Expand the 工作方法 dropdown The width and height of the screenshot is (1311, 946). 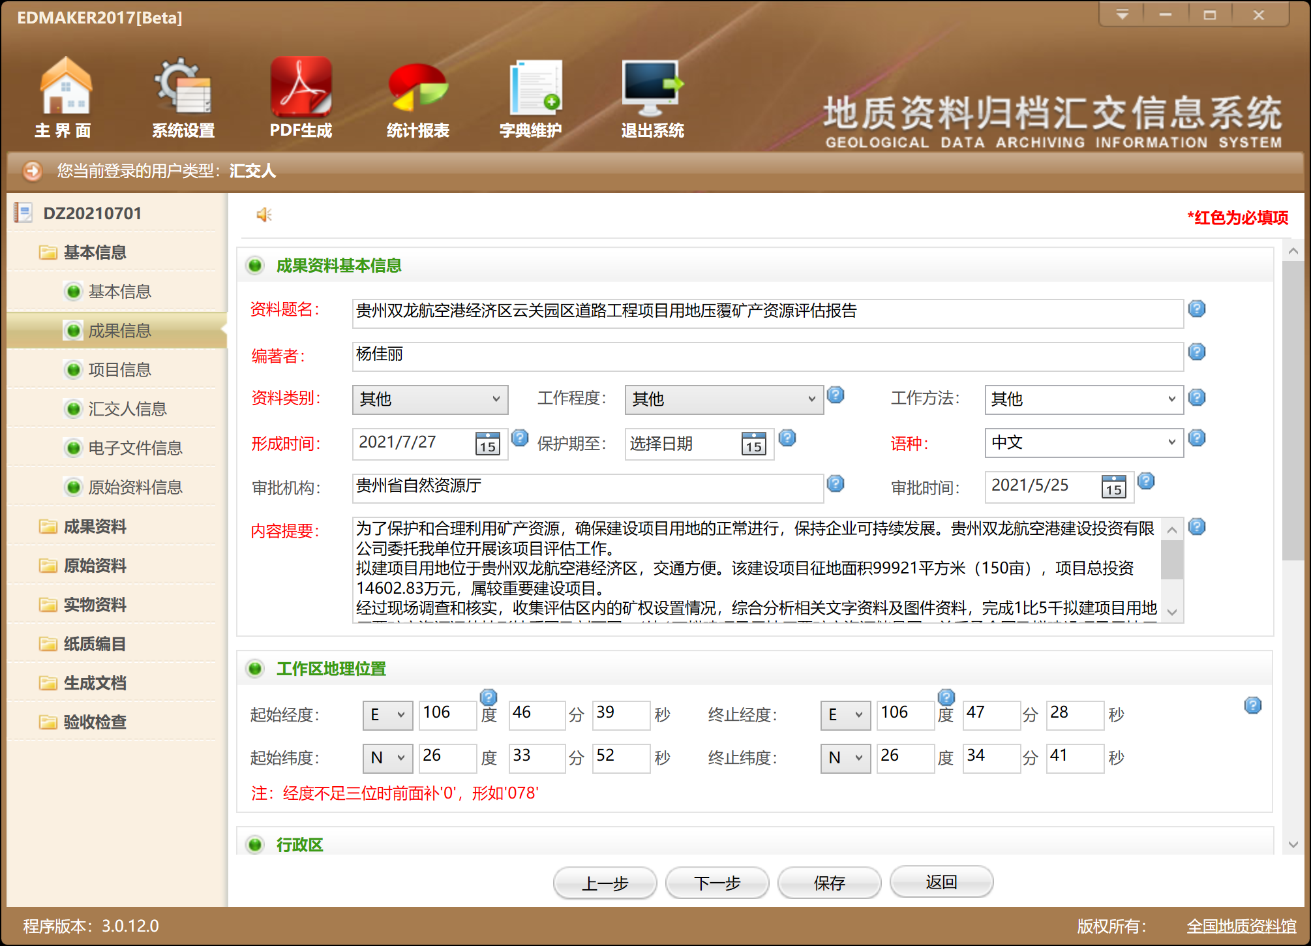(1084, 399)
